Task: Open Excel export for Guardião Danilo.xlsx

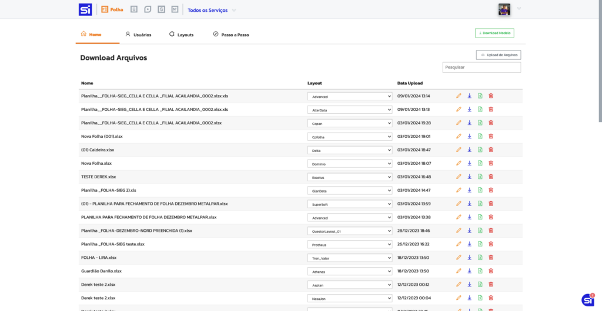Action: pyautogui.click(x=480, y=271)
